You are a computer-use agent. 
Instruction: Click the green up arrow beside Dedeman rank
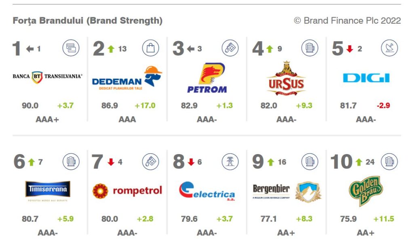point(111,49)
